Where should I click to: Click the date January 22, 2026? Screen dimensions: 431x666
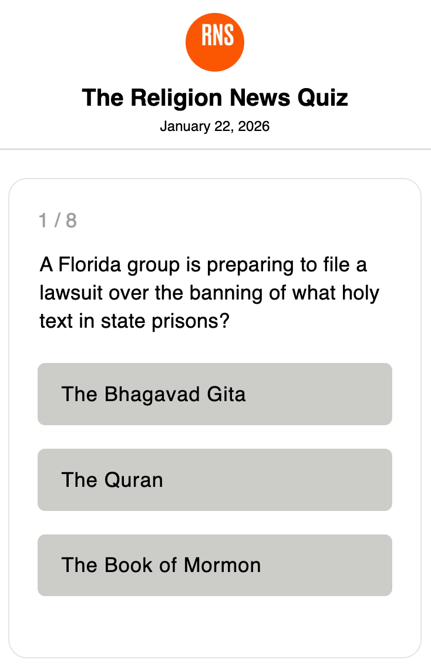[215, 126]
